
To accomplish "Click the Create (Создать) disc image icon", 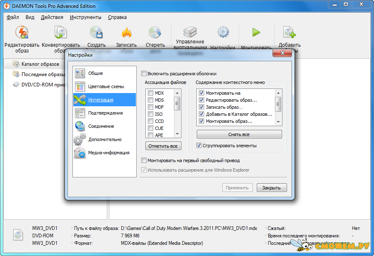I will click(x=97, y=32).
